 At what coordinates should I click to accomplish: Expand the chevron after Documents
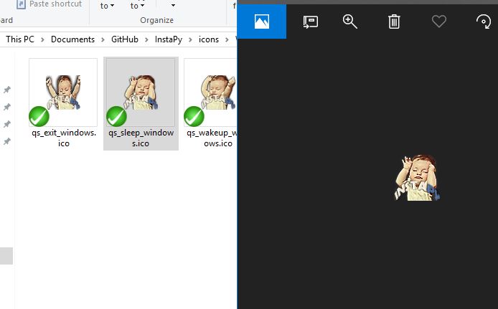(103, 39)
